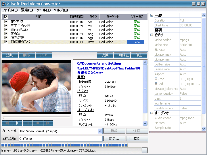
Task: Click the 保存 profile button
Action: click(137, 131)
